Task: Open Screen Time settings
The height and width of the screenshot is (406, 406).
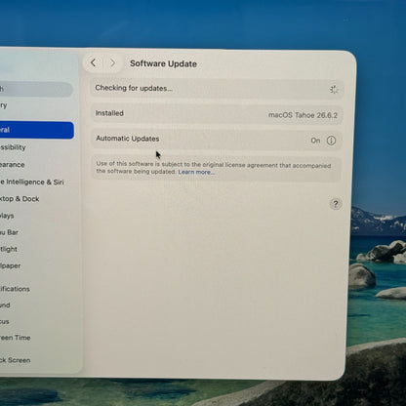Action: pos(16,338)
